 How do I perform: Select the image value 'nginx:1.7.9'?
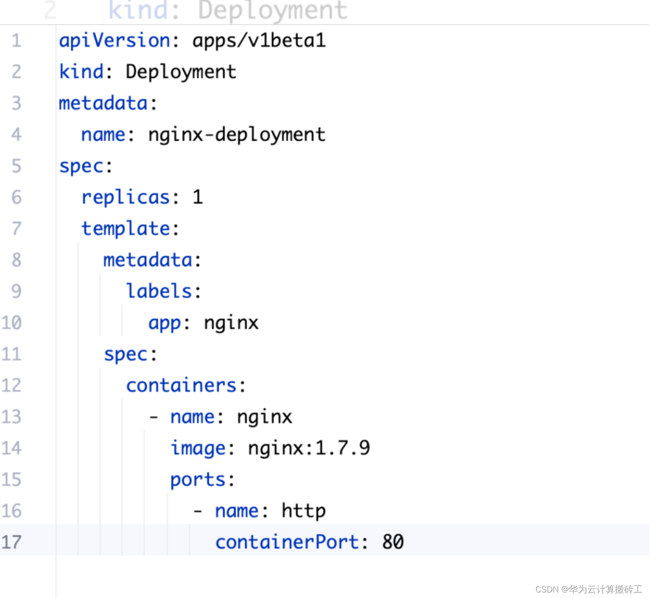coord(309,448)
